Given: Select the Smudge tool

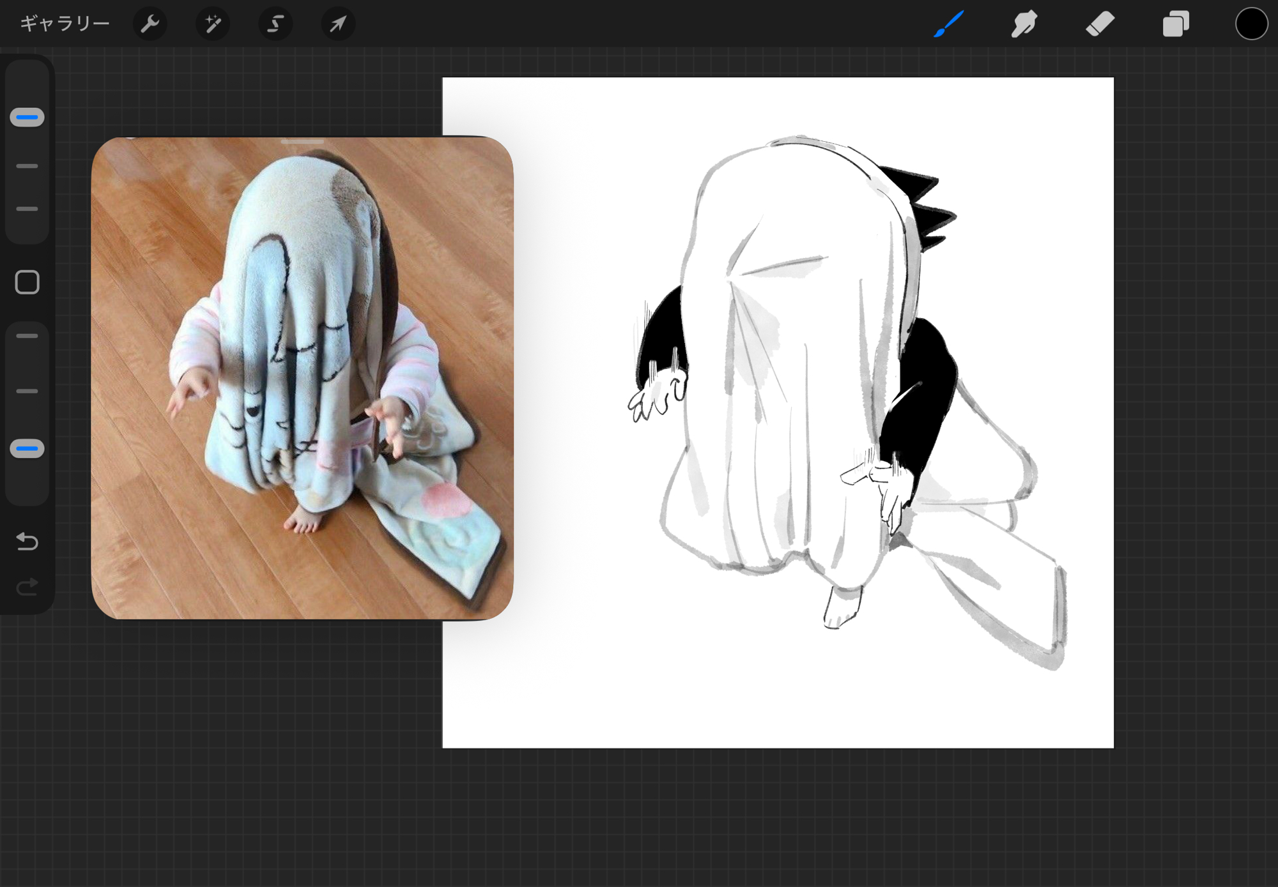Looking at the screenshot, I should point(1024,24).
